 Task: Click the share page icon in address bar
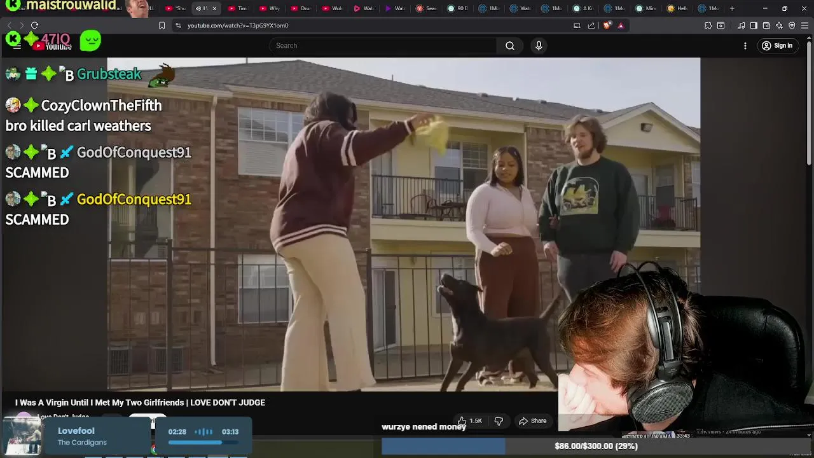click(591, 25)
